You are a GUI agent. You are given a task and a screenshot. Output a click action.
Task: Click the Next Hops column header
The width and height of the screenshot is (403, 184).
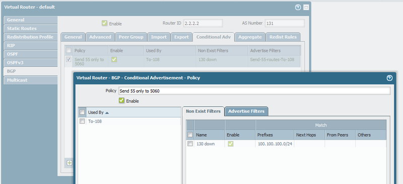309,135
